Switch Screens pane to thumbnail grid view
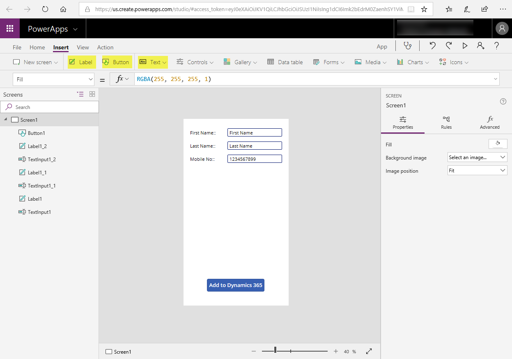 coord(92,94)
